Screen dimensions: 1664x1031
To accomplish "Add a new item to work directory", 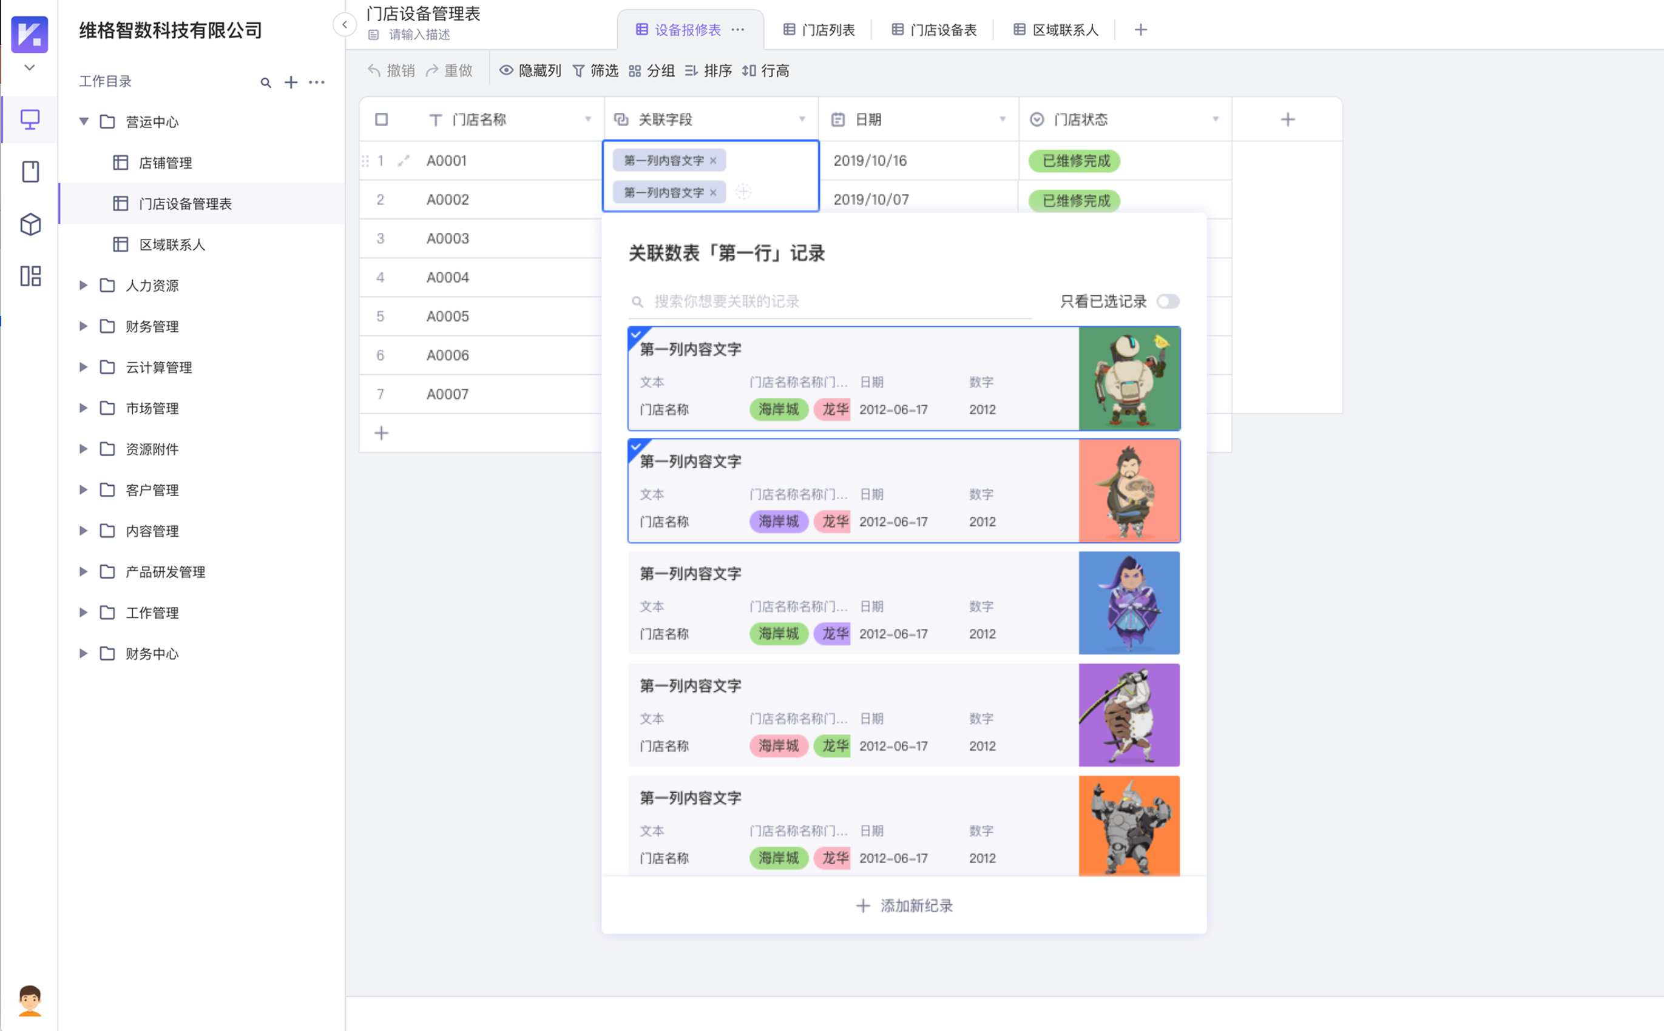I will tap(291, 82).
